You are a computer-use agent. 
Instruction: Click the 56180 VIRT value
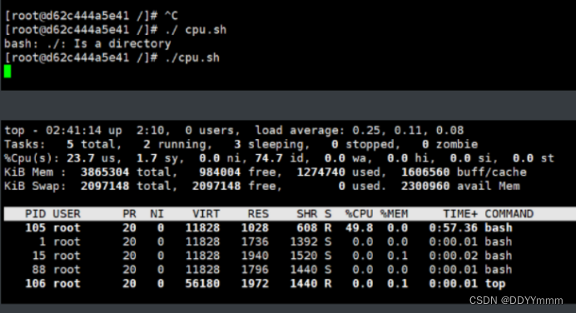coord(202,284)
